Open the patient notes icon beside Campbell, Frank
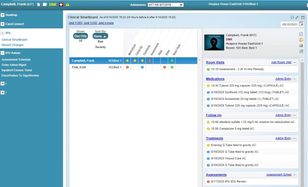The width and height of the screenshot is (308, 187). 38,4
